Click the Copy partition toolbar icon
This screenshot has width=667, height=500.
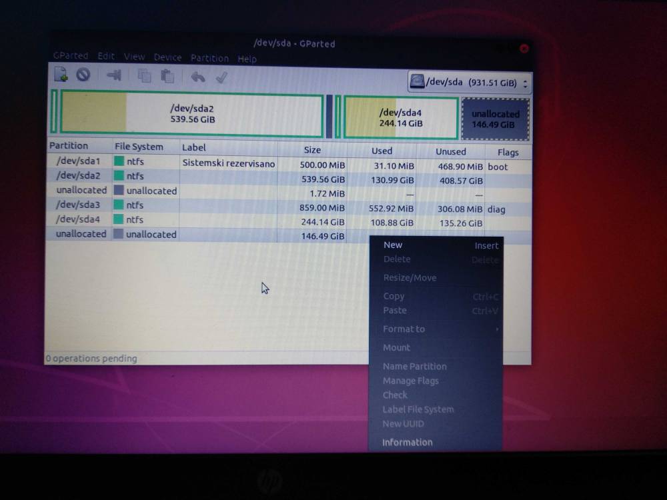point(144,77)
